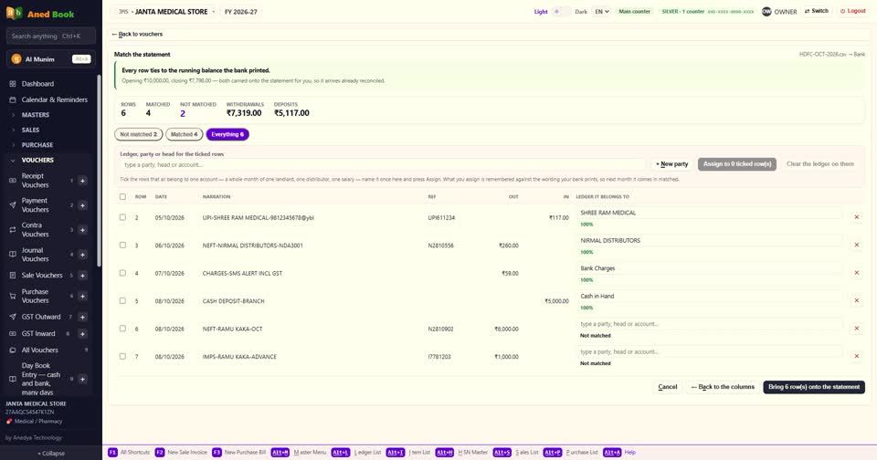
Task: Open All Vouchers sidebar icon
Action: pyautogui.click(x=12, y=350)
